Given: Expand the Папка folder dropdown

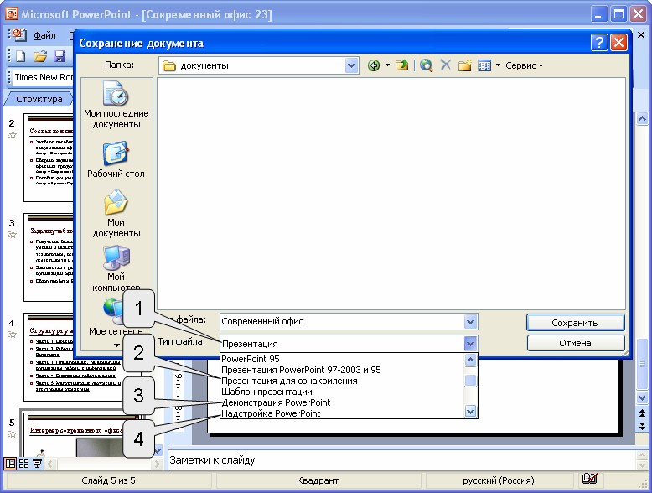Looking at the screenshot, I should coord(352,65).
